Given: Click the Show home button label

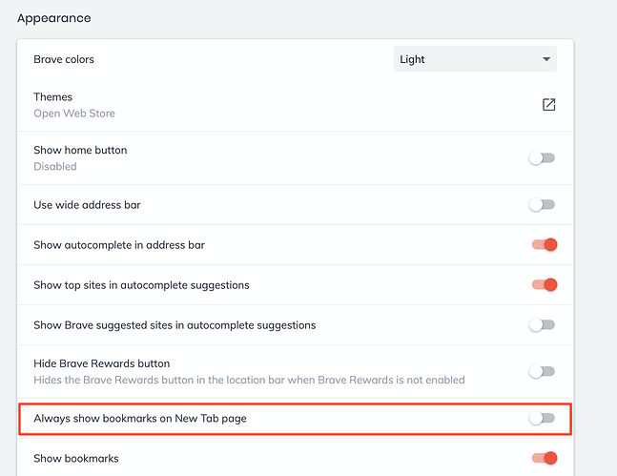Looking at the screenshot, I should 80,150.
